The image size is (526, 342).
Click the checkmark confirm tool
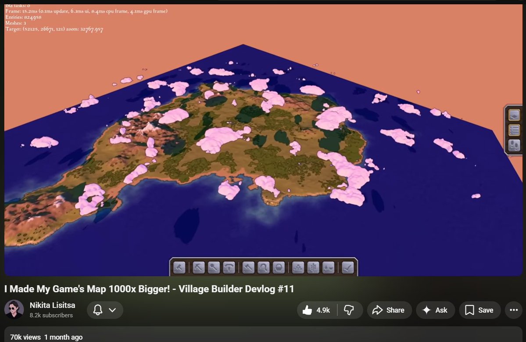(347, 268)
